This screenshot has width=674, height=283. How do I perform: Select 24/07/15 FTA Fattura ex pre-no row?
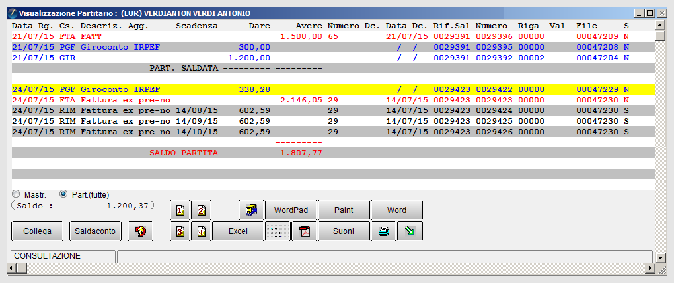click(333, 100)
